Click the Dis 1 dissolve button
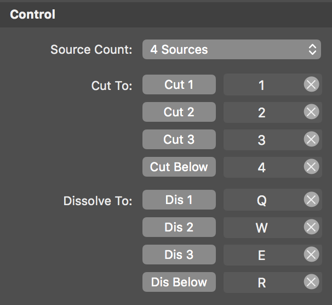 point(179,200)
